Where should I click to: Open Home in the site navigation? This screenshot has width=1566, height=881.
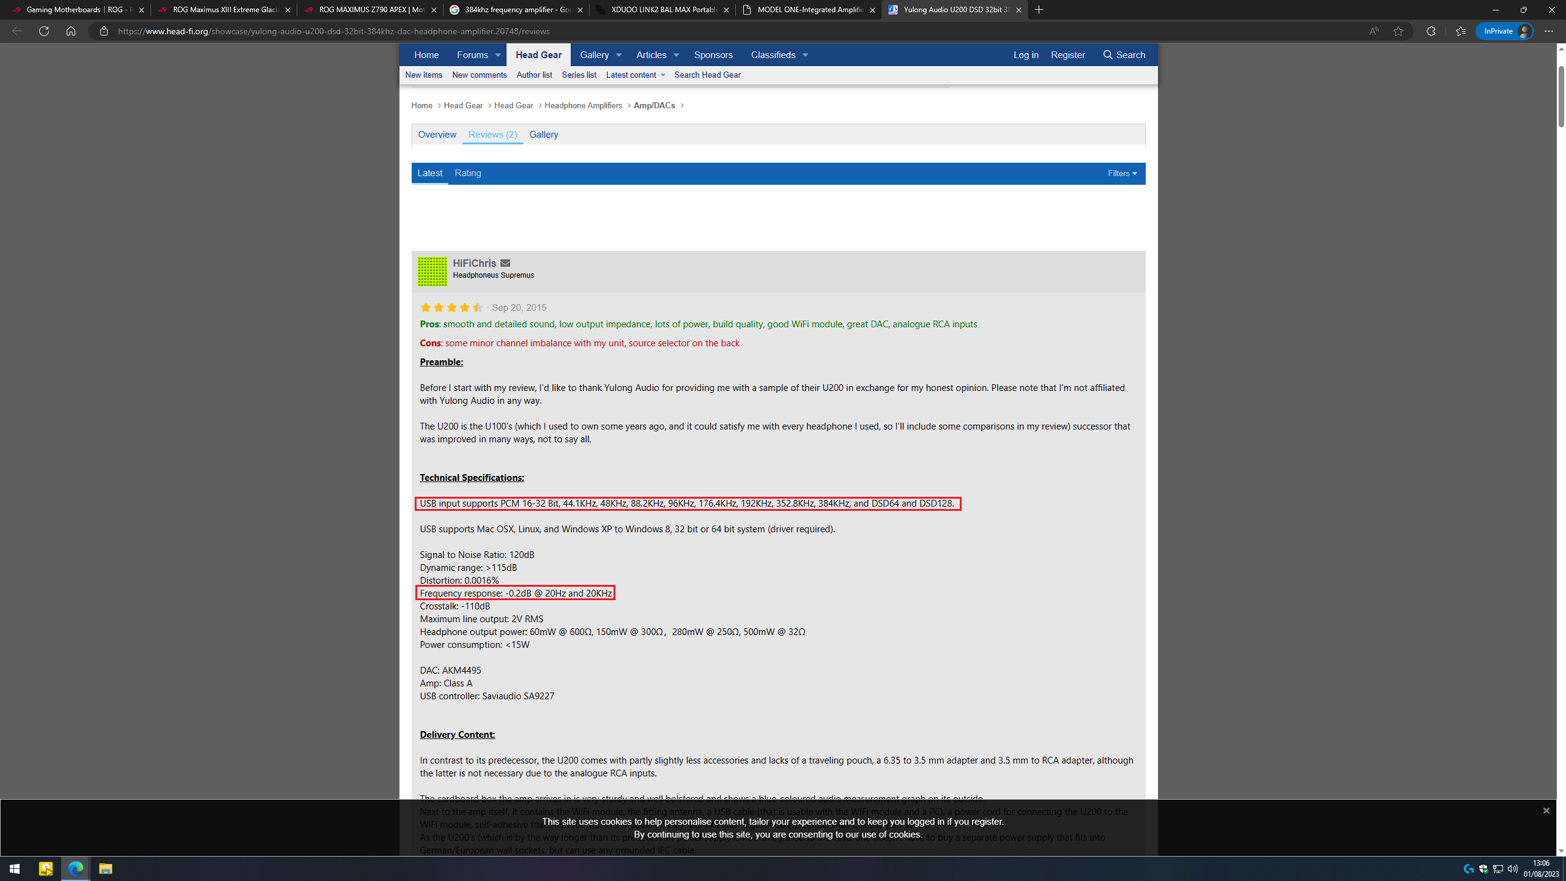pos(426,55)
